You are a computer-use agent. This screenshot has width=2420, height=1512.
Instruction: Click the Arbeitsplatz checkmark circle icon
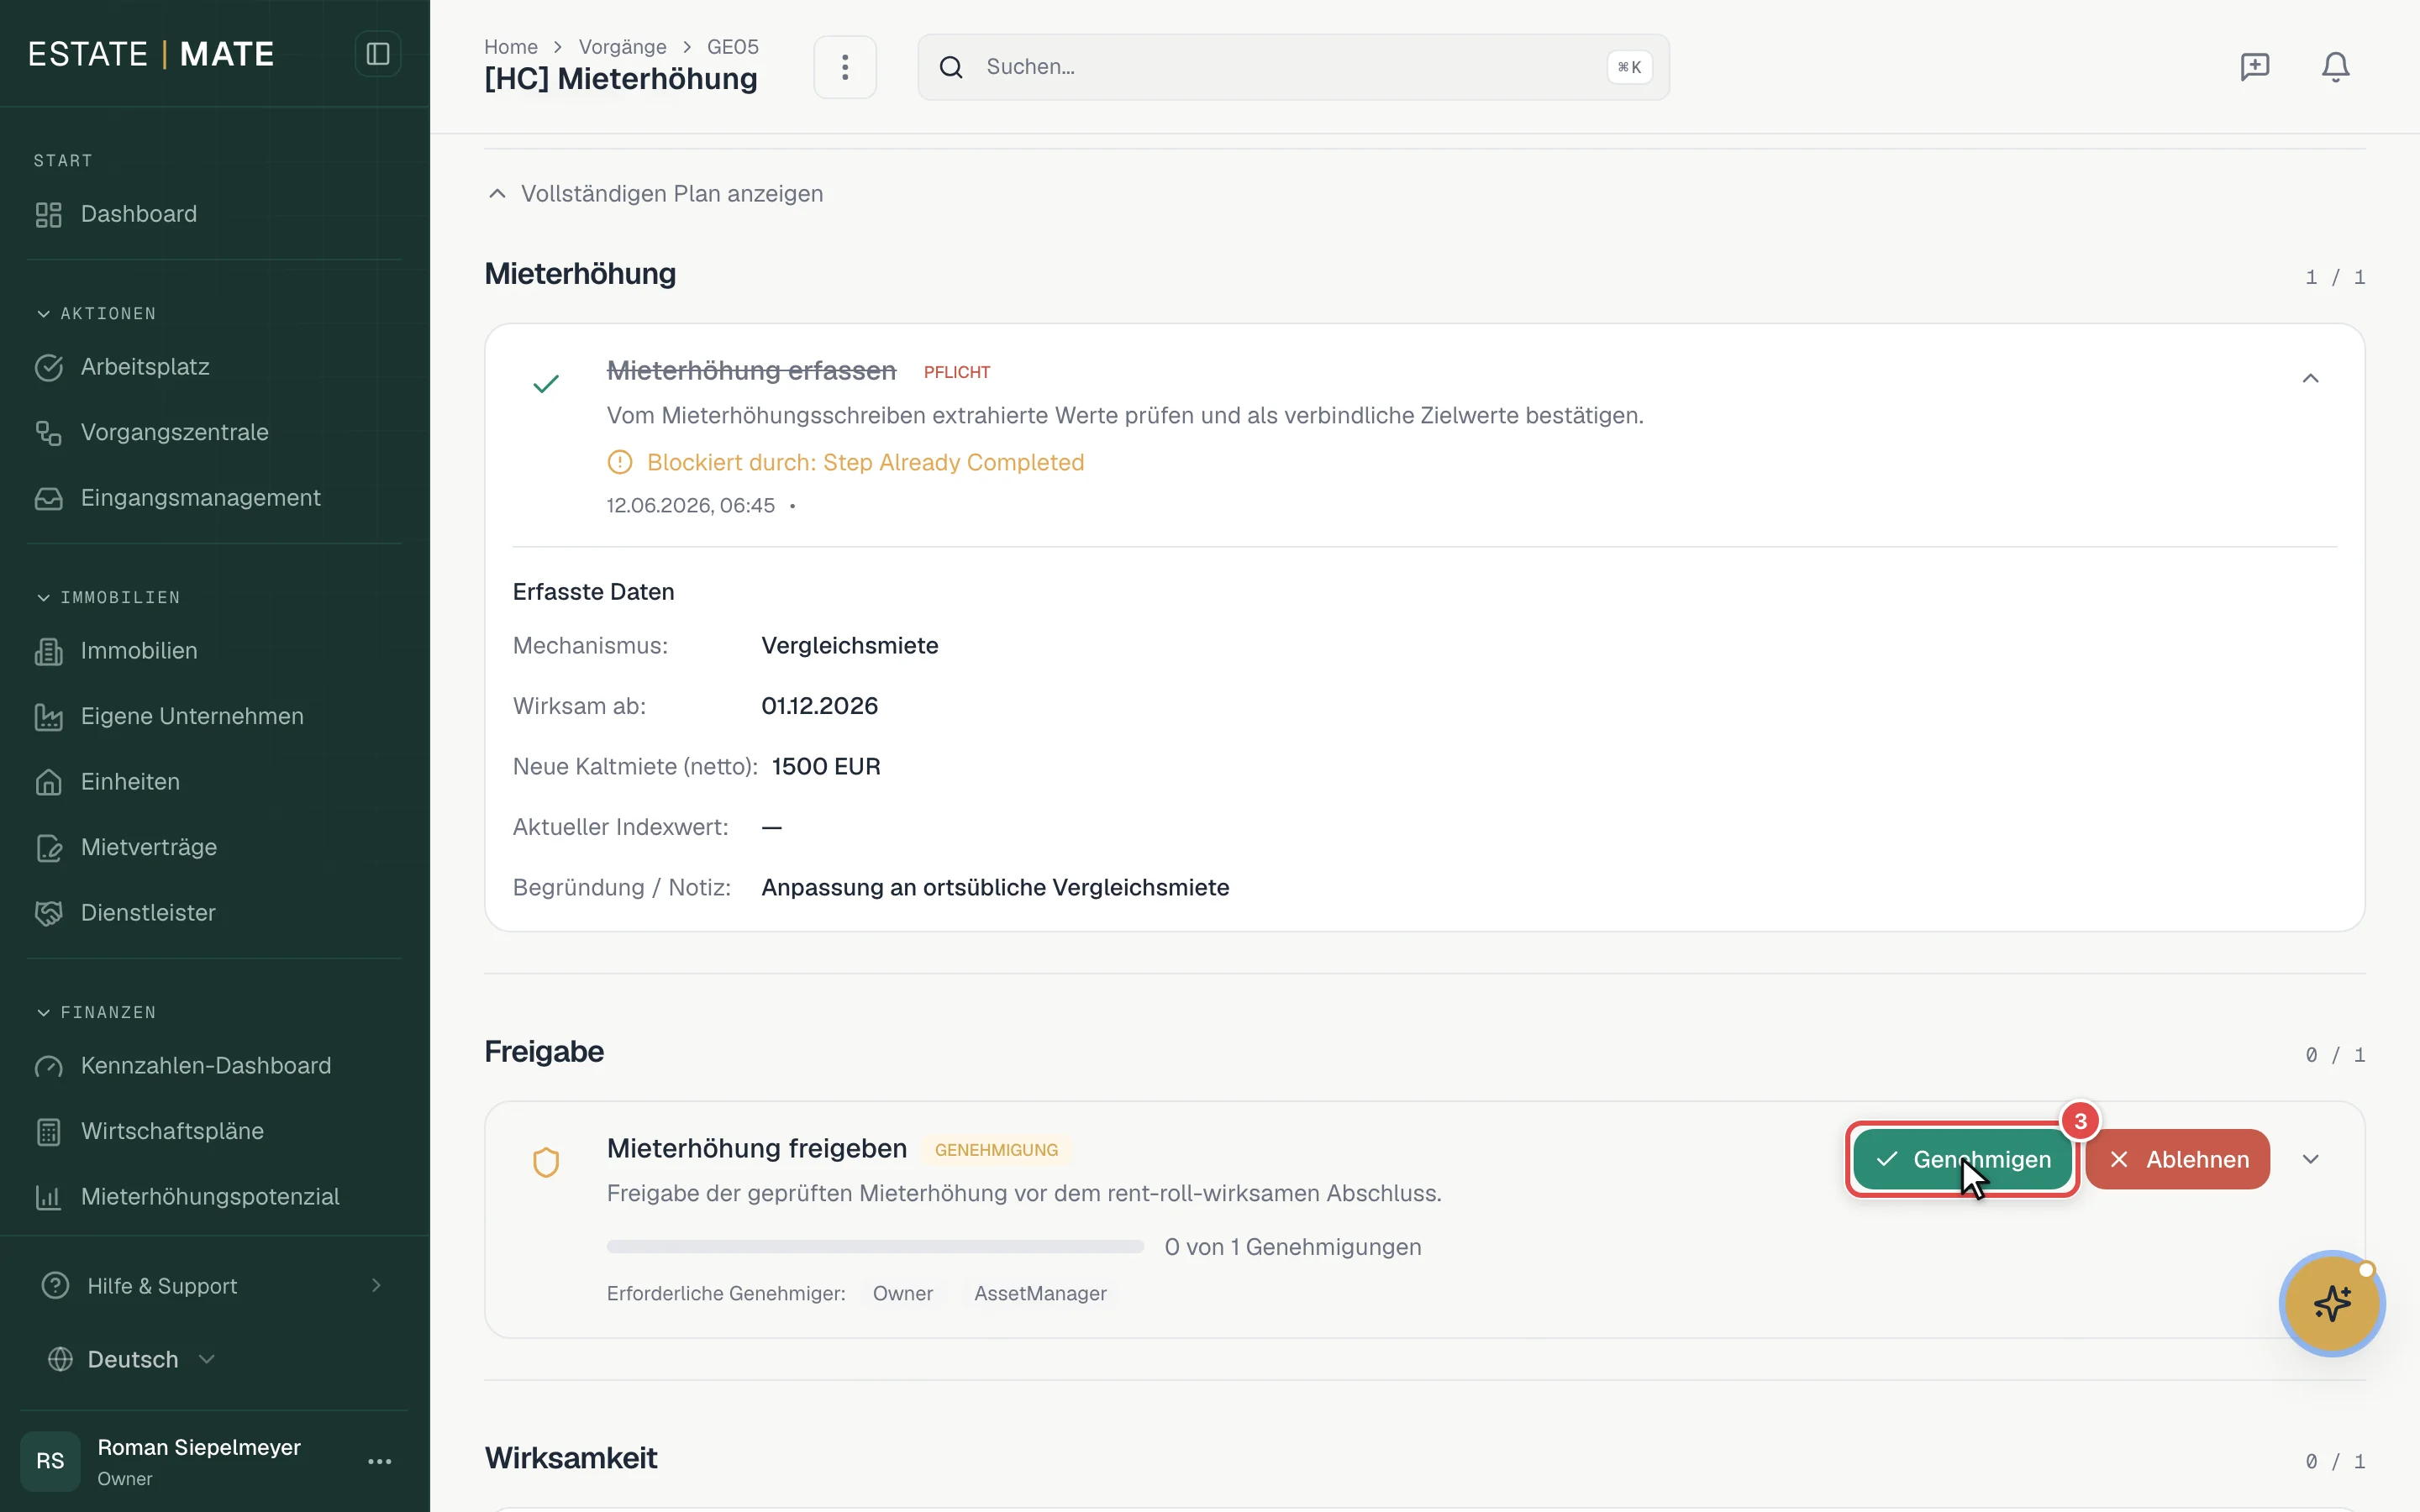[x=48, y=367]
